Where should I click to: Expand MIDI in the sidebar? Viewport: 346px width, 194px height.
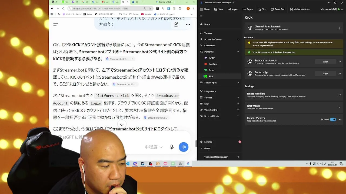219,104
